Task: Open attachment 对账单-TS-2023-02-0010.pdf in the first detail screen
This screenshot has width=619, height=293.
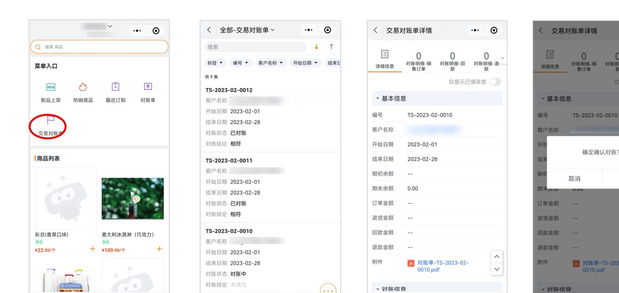Action: pyautogui.click(x=443, y=266)
